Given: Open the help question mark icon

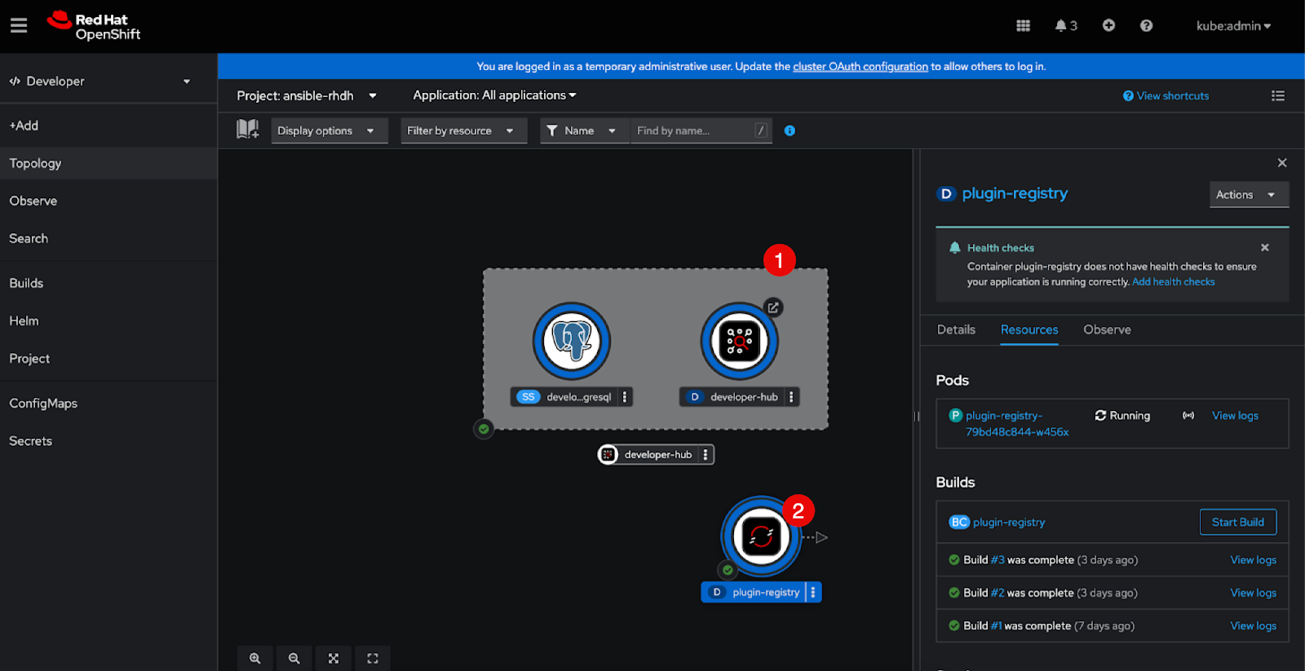Looking at the screenshot, I should coord(1146,26).
